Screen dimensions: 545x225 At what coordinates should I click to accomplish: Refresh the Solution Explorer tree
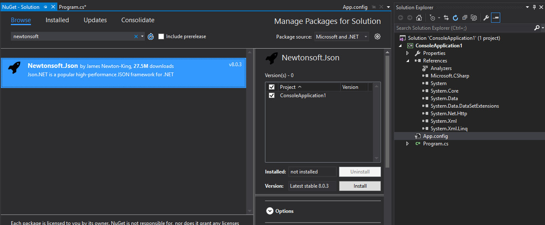pos(455,18)
